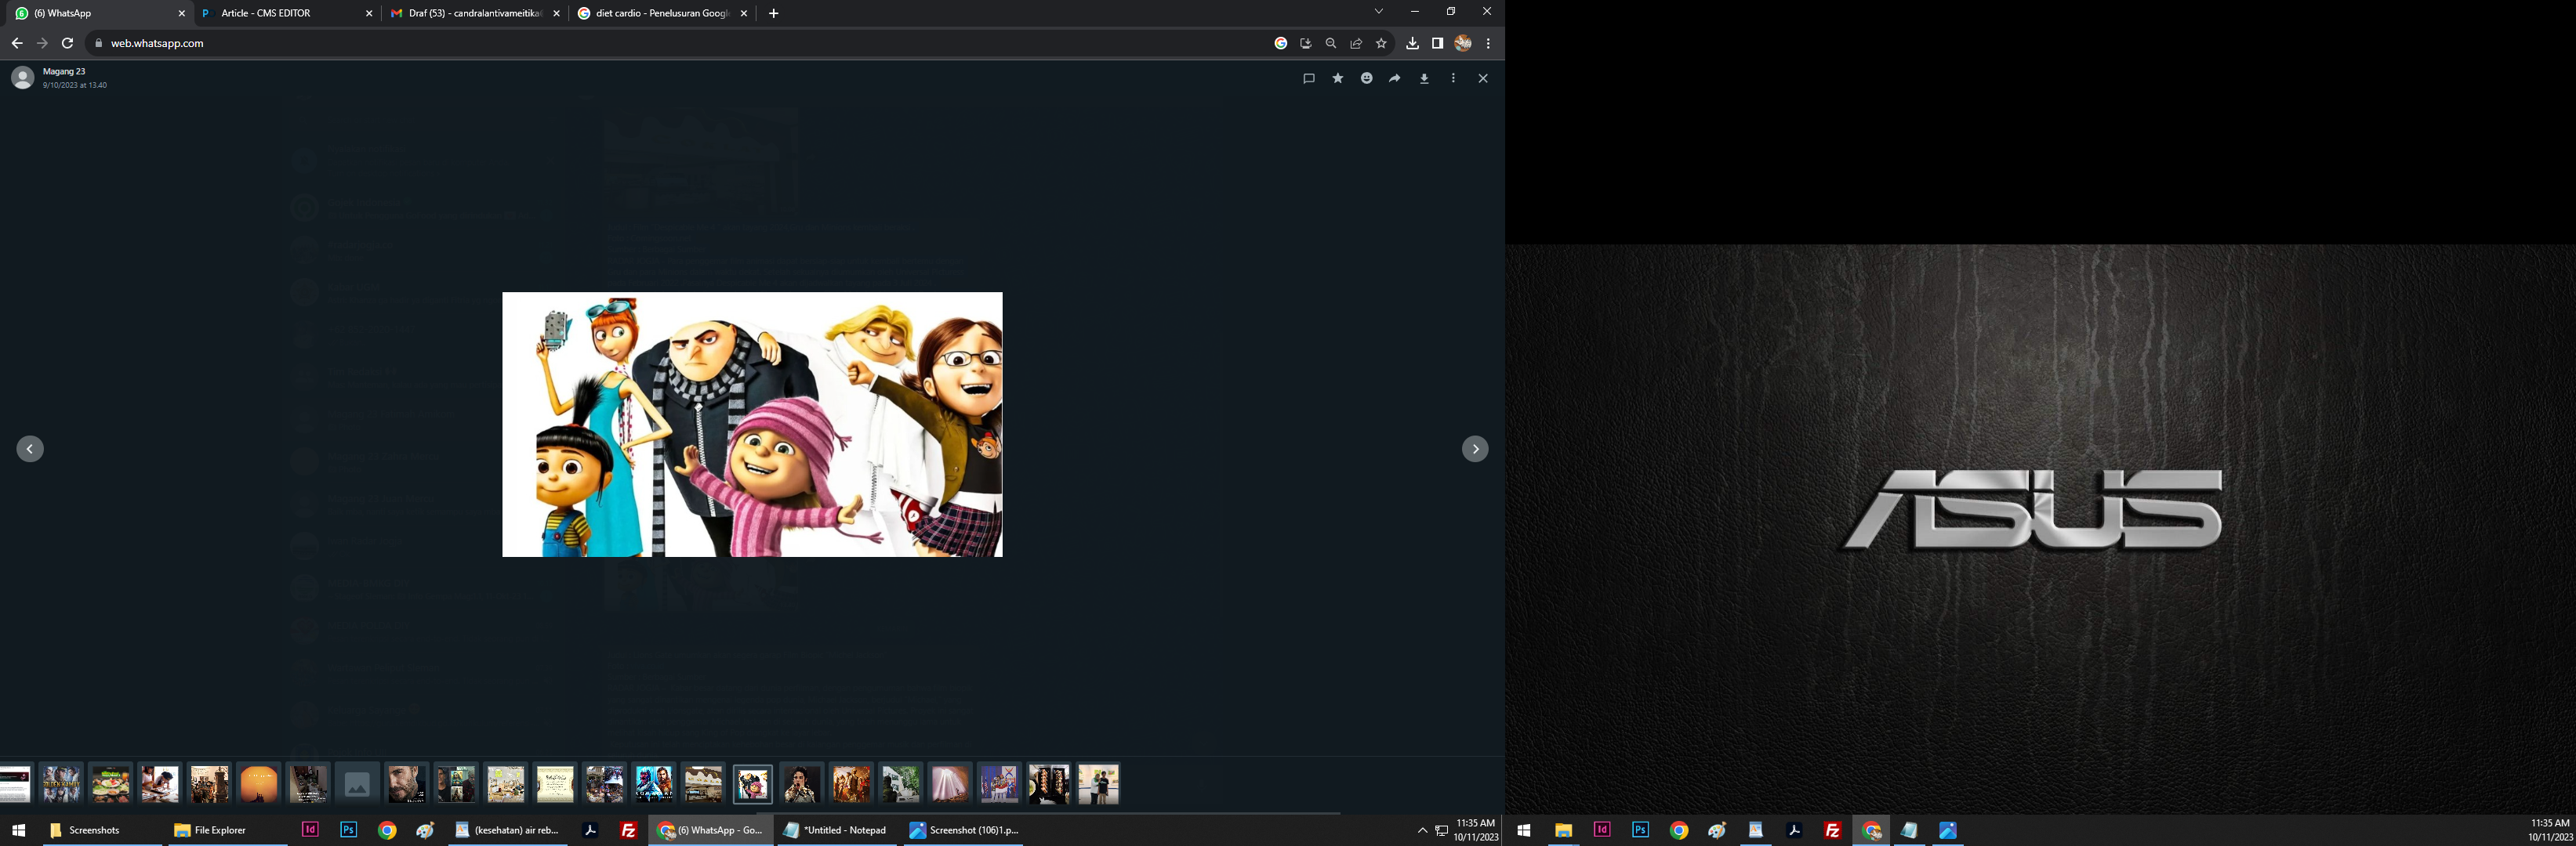
Task: Go to message icon in WhatsApp viewer
Action: point(1308,78)
